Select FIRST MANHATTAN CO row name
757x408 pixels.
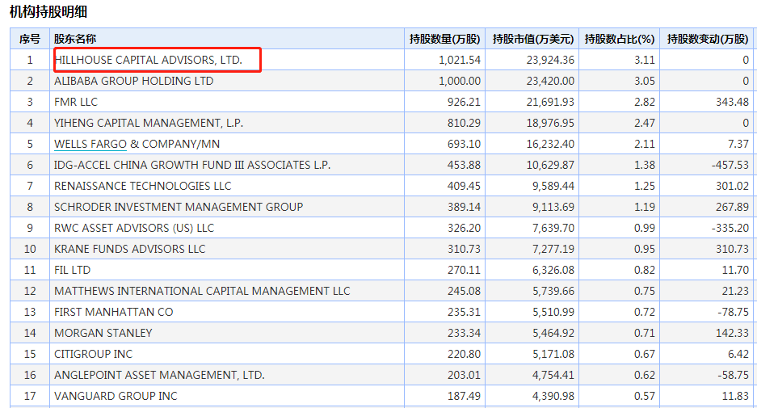click(x=113, y=312)
